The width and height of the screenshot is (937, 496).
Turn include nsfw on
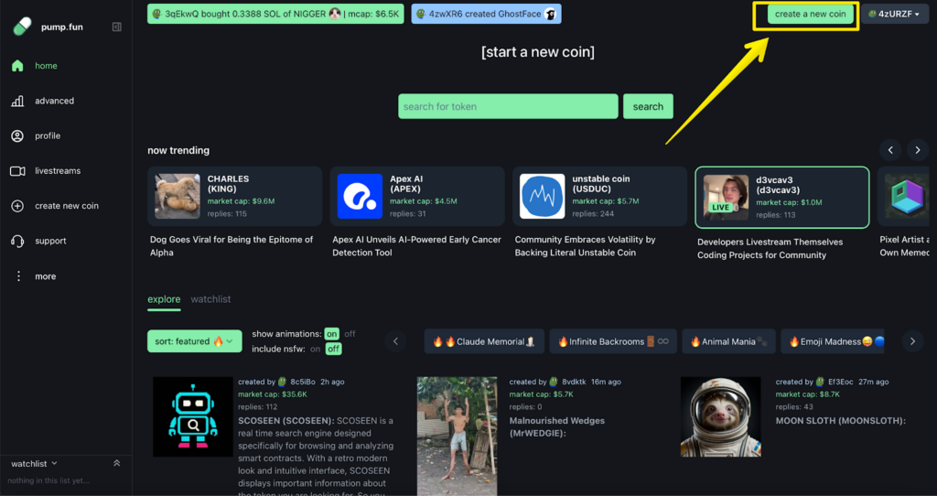pos(315,349)
